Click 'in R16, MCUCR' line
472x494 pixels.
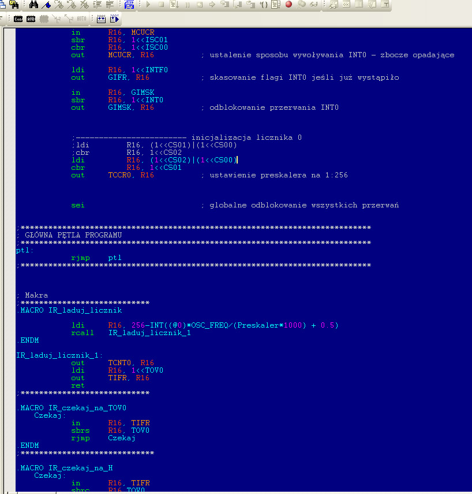[x=113, y=32]
